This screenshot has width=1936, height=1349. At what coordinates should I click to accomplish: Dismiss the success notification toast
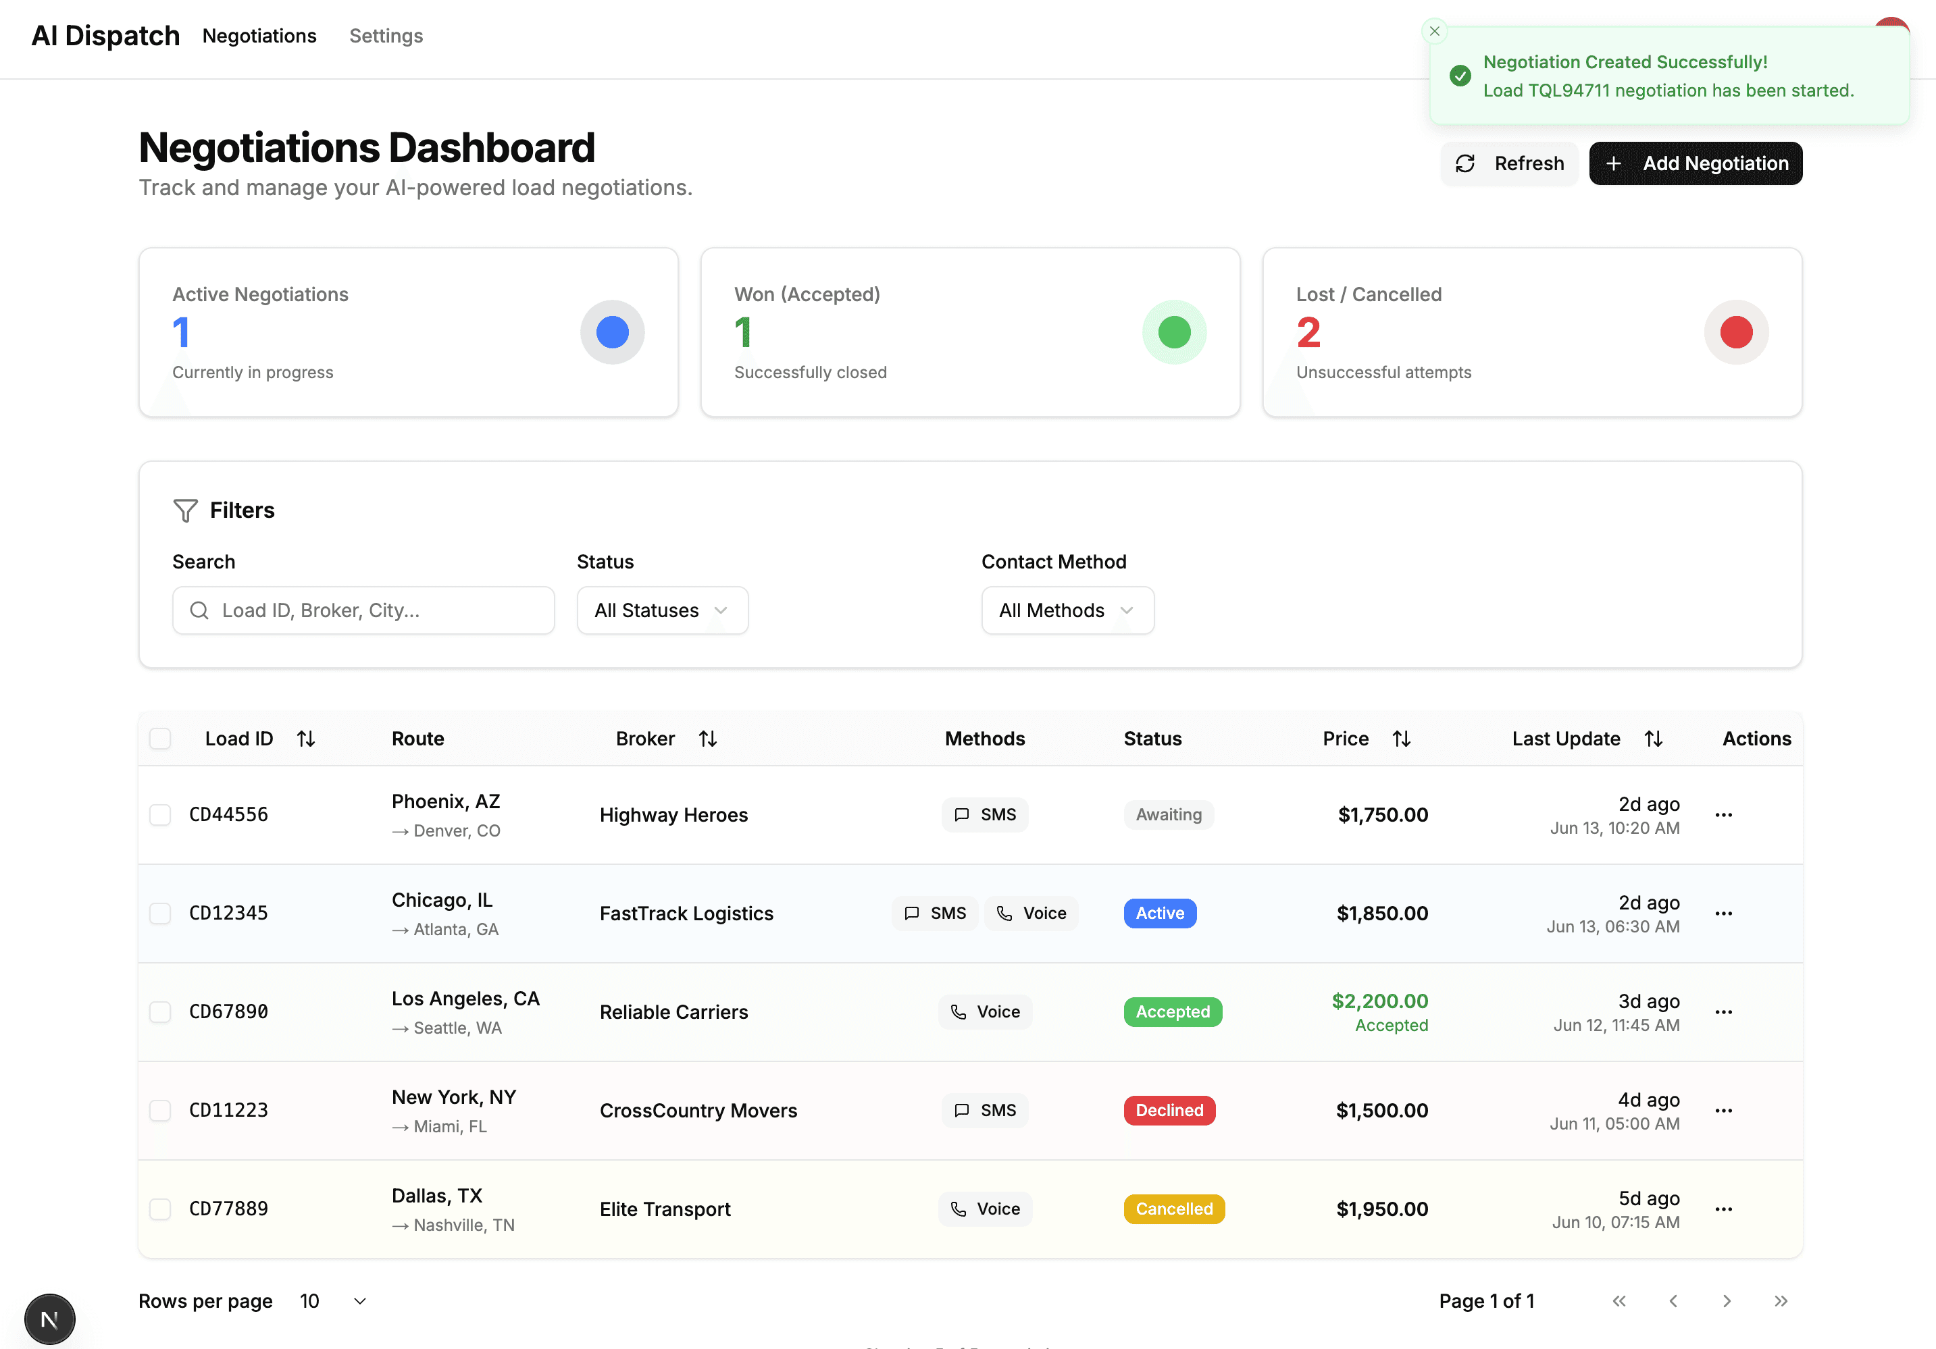coord(1434,31)
